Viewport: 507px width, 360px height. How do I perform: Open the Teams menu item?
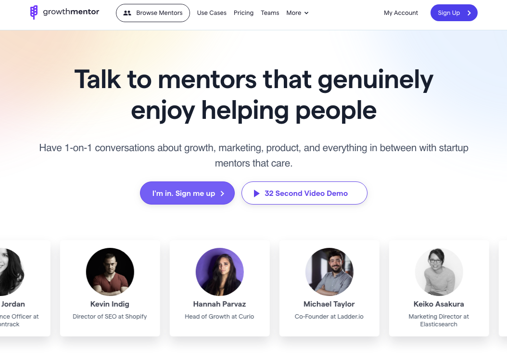click(270, 13)
